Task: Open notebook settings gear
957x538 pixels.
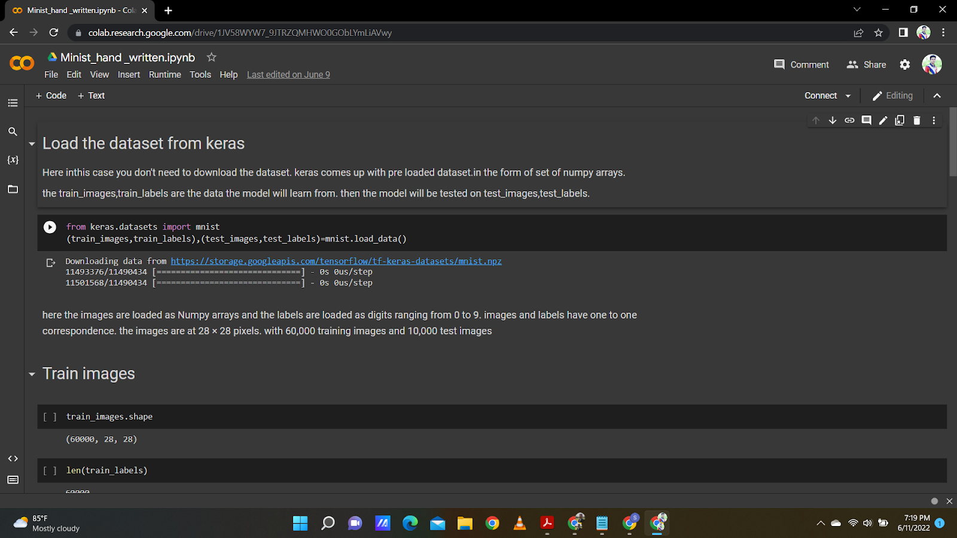Action: [905, 65]
